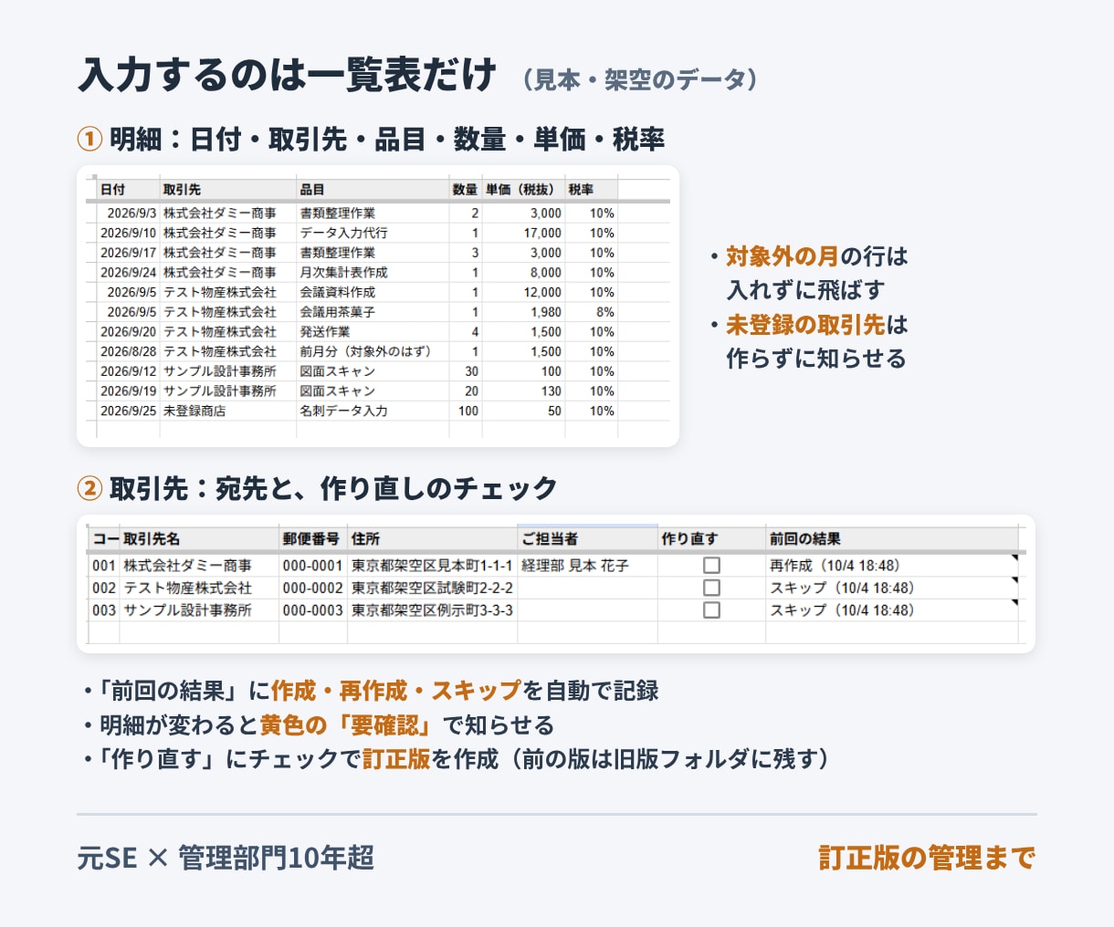Select the 再作成(10/4 18:48) result cell
The height and width of the screenshot is (927, 1114).
point(891,566)
